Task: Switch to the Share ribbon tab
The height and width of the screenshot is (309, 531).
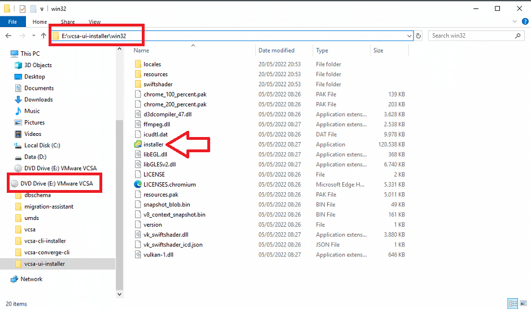Action: click(x=68, y=21)
